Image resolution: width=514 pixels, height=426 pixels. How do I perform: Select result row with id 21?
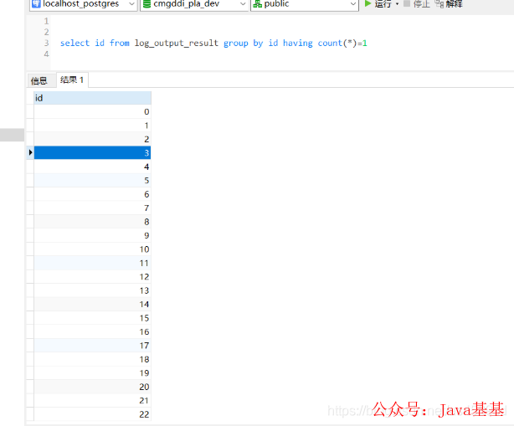tap(92, 401)
